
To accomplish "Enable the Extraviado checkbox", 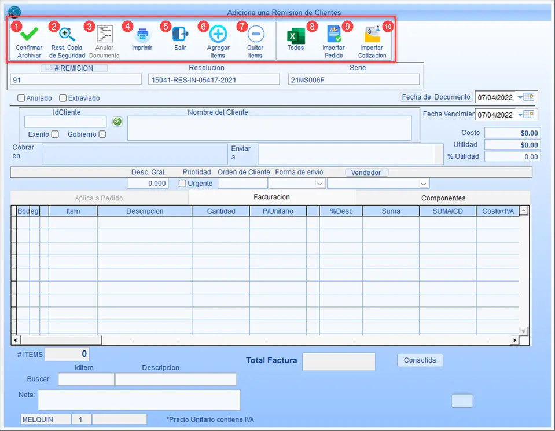I will point(63,98).
